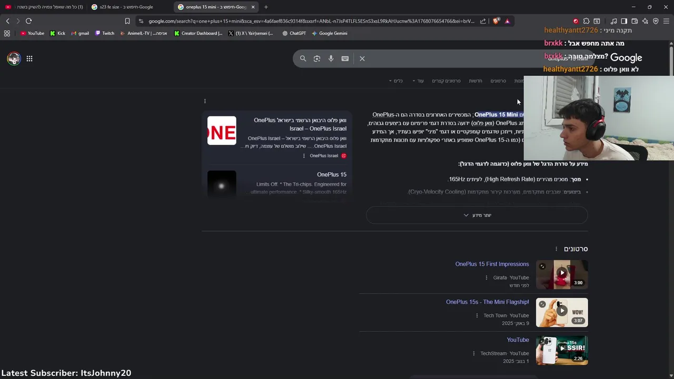Viewport: 674px width, 379px height.
Task: Bookmark this page with the bookmark icon
Action: (127, 21)
